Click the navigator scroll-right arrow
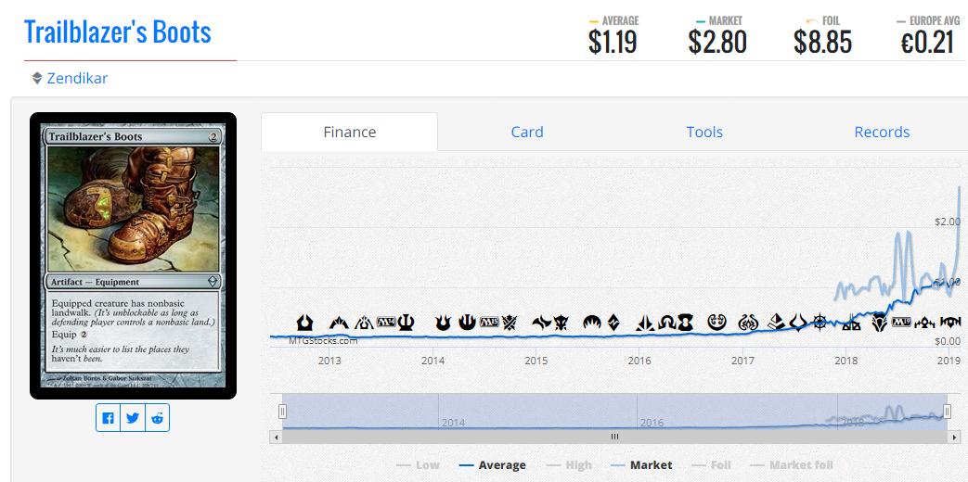 pos(954,437)
